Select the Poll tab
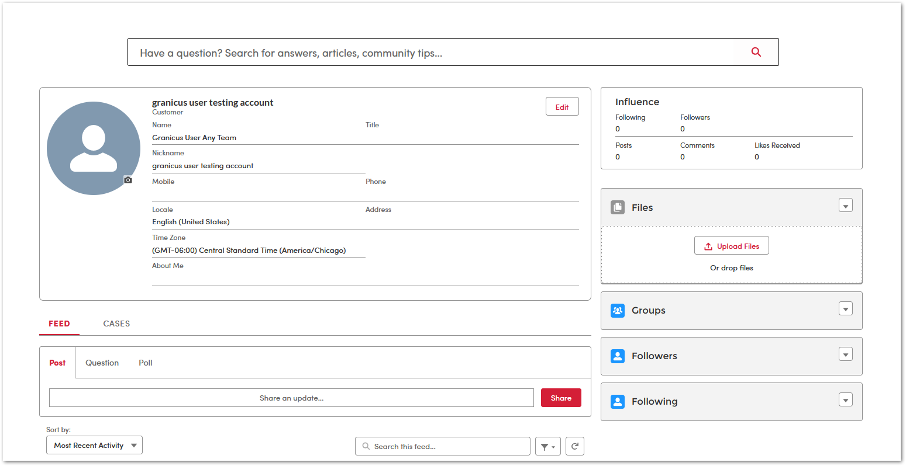 (145, 363)
